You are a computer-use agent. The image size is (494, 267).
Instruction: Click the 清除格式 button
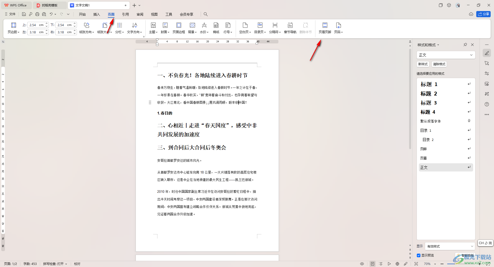(439, 64)
